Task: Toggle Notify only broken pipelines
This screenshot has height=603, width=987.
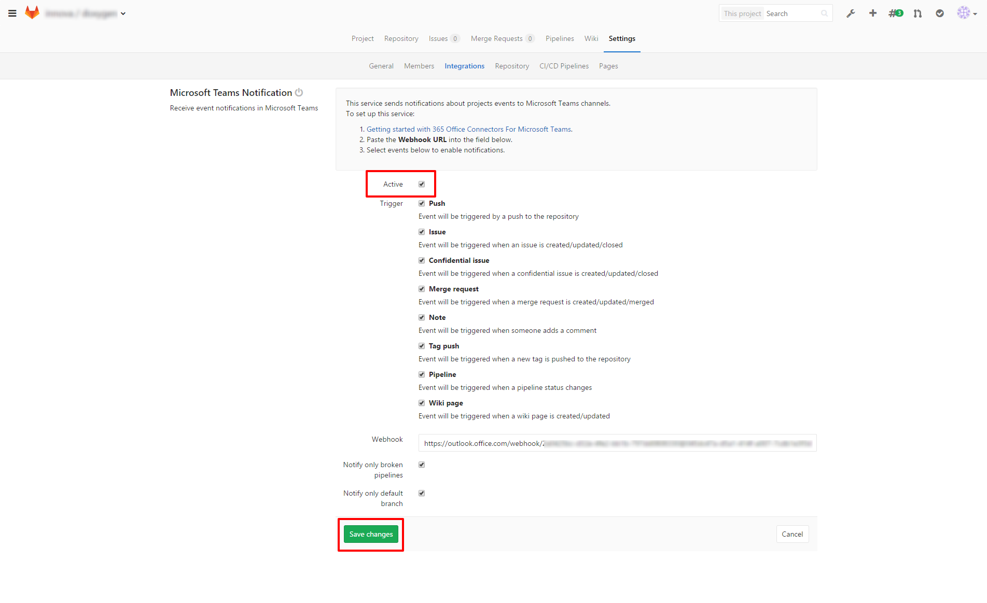Action: pyautogui.click(x=422, y=465)
